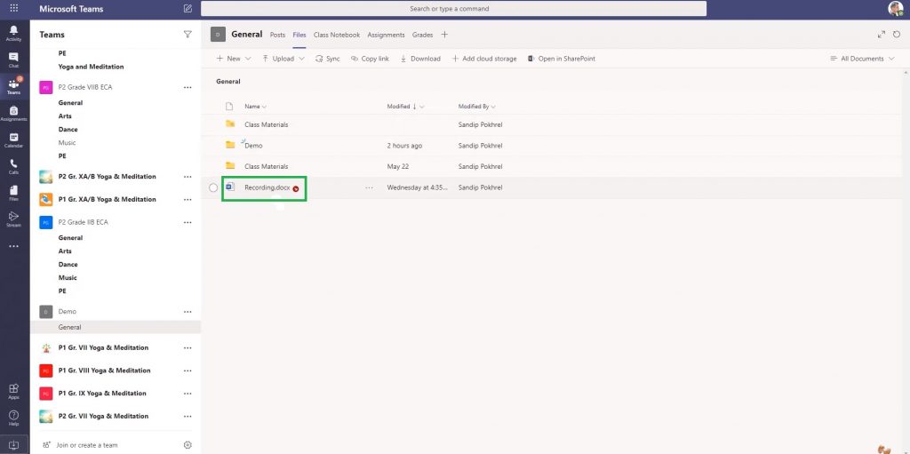Click the General breadcrumb in file list
Screen dimensions: 910x454
(228, 82)
